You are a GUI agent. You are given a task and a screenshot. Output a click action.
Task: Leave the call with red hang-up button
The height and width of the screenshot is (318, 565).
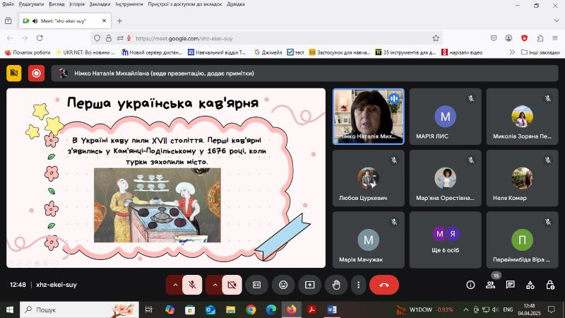(383, 285)
